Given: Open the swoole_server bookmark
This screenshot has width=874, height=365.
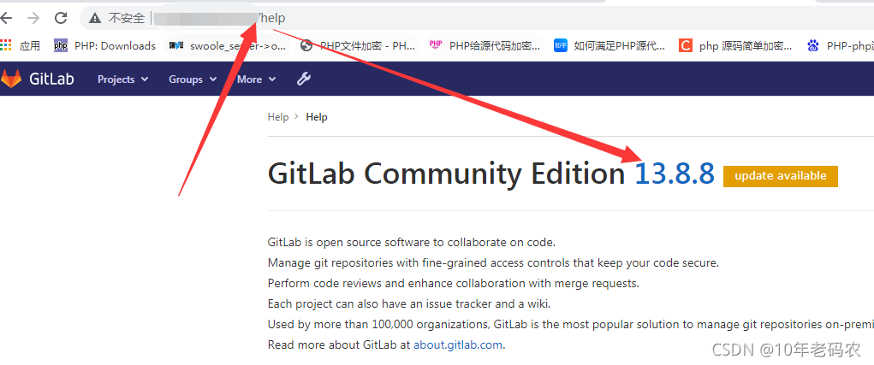Looking at the screenshot, I should coord(228,46).
